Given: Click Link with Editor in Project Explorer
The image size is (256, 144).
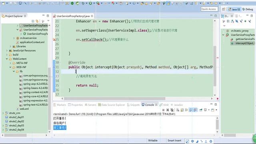Looking at the screenshot, I should click(x=37, y=21).
